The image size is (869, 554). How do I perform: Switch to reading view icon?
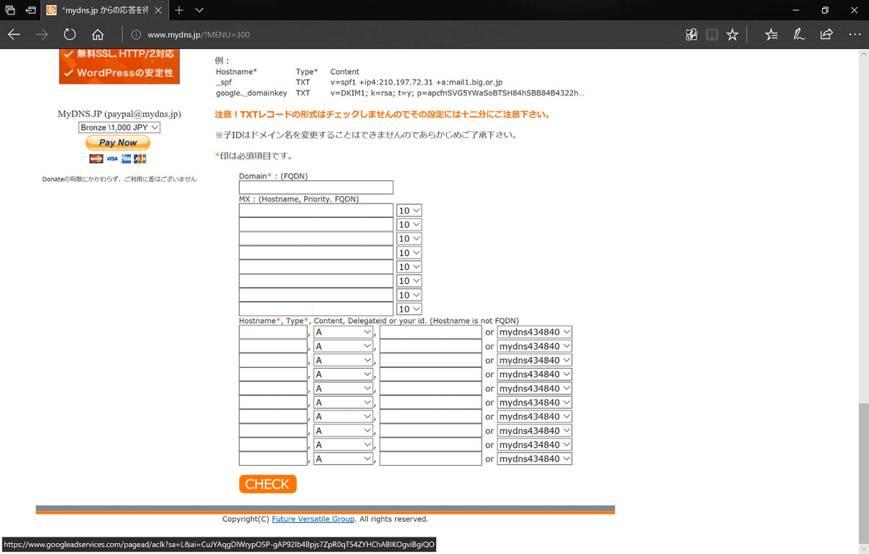(712, 35)
